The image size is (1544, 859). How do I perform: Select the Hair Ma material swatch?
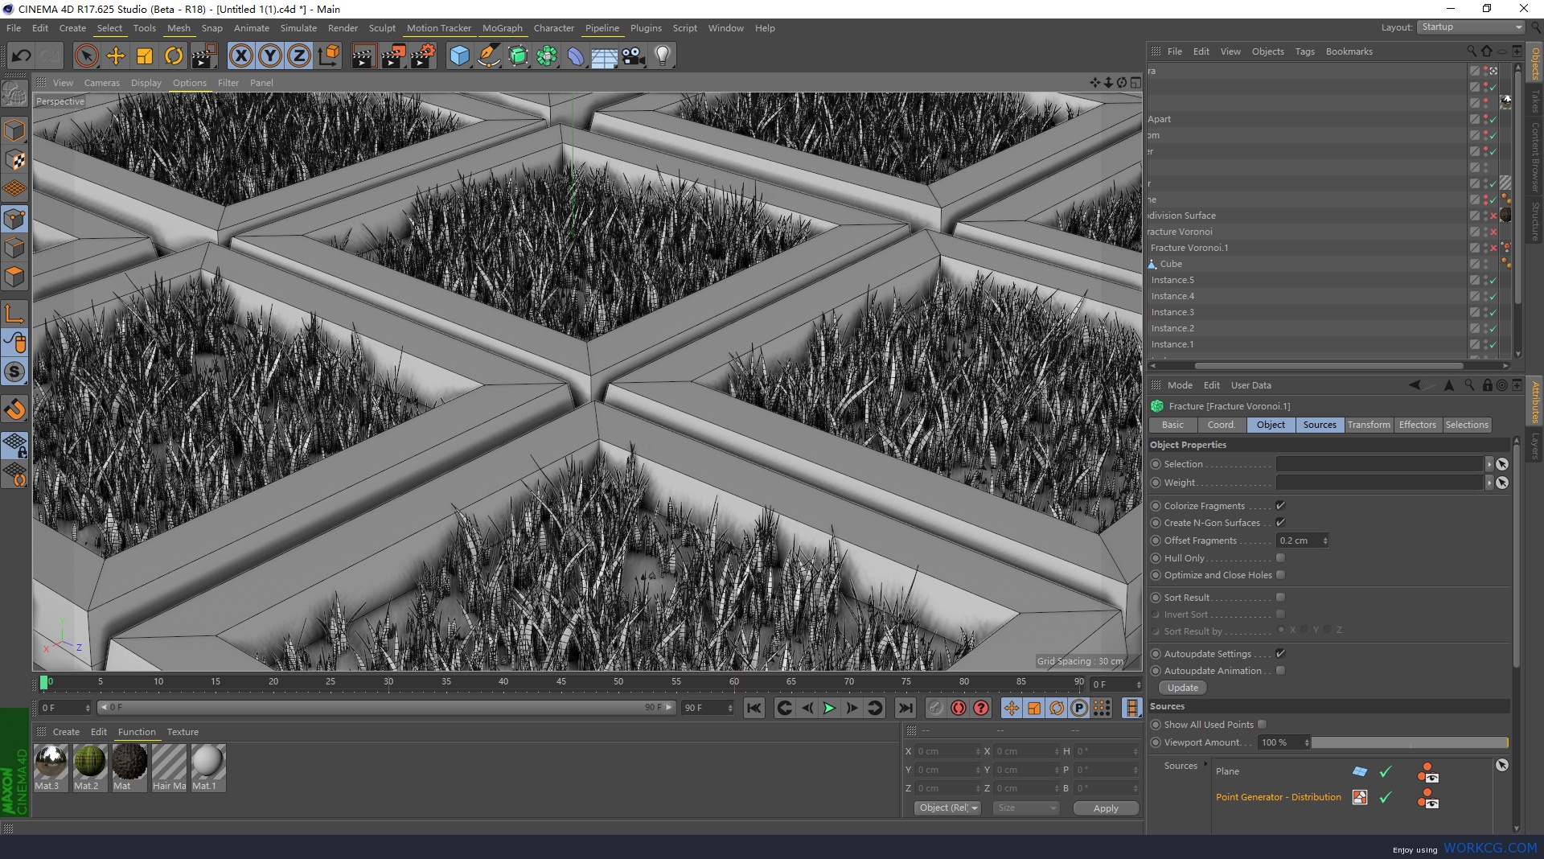pyautogui.click(x=169, y=767)
